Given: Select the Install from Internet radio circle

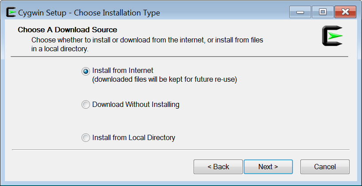Looking at the screenshot, I should 86,72.
